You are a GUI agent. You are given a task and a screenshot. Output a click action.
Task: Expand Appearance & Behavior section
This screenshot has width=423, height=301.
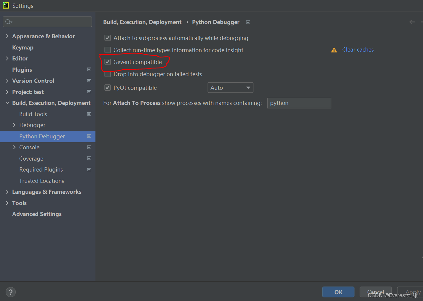click(7, 36)
